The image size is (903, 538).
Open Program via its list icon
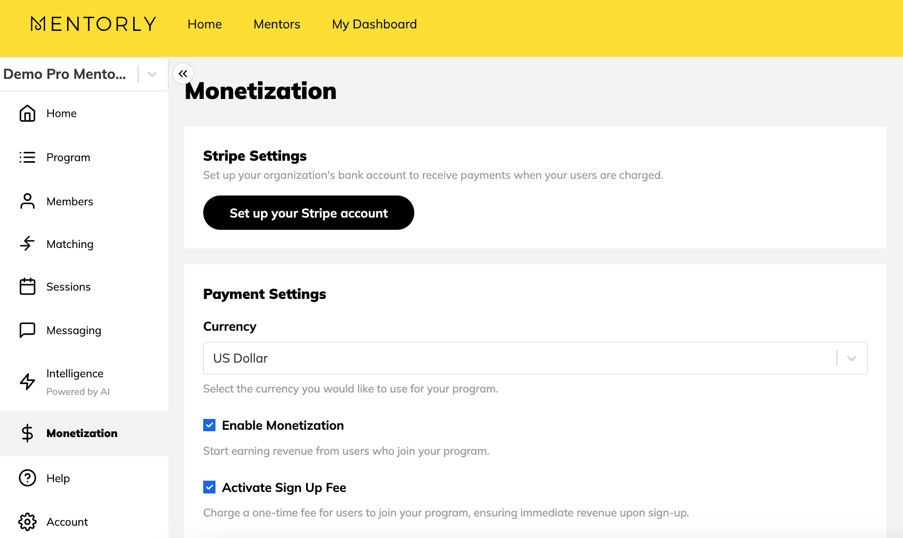coord(27,157)
